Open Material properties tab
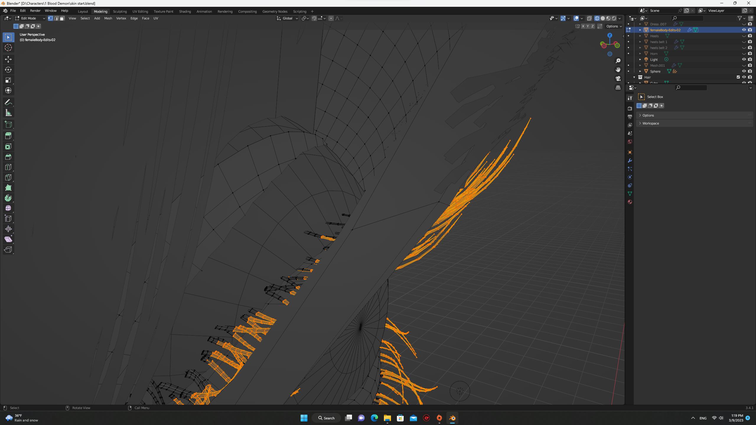This screenshot has height=425, width=756. pos(630,202)
